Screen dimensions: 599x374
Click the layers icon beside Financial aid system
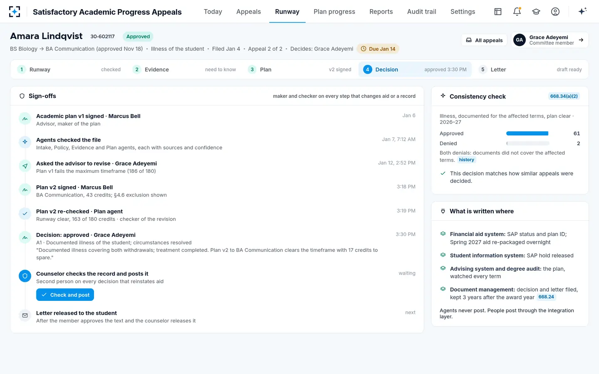coord(443,234)
